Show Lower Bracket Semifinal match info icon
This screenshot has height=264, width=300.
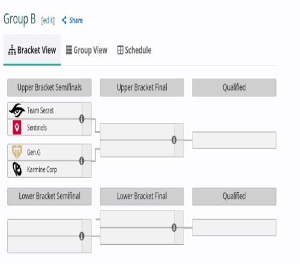[x=82, y=236]
